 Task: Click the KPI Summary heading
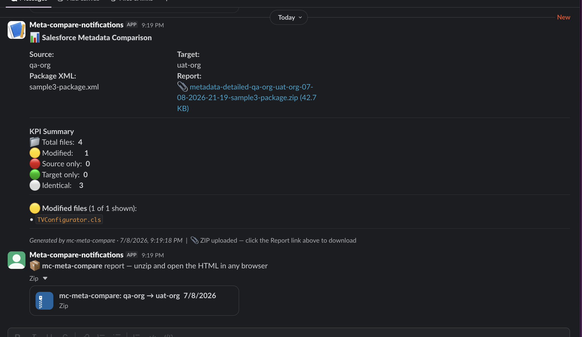(x=52, y=132)
